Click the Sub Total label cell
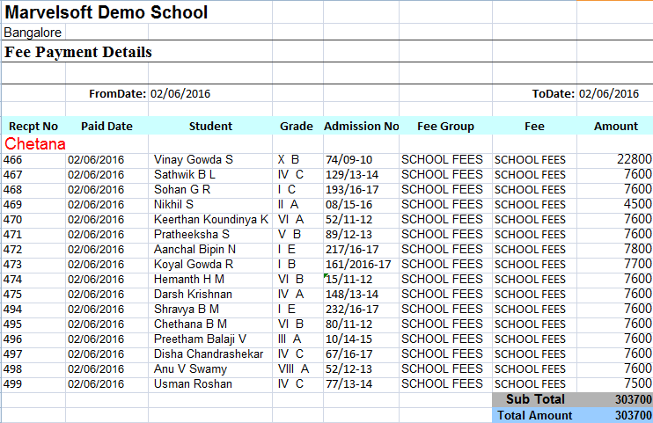Image resolution: width=653 pixels, height=423 pixels. (x=535, y=399)
